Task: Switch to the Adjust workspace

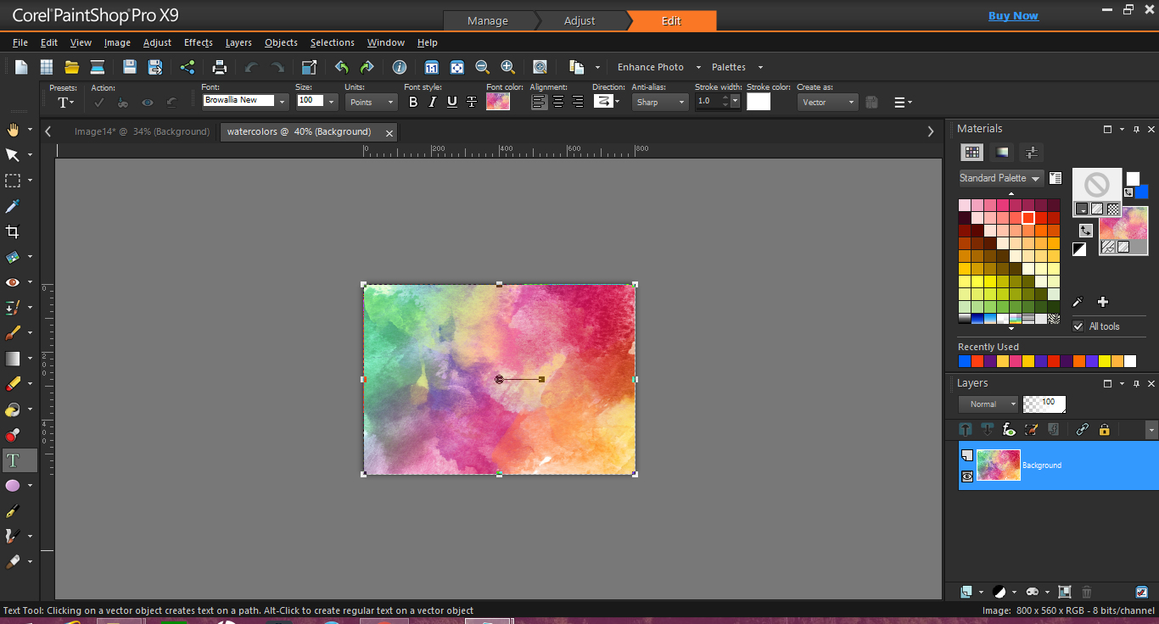Action: click(580, 20)
